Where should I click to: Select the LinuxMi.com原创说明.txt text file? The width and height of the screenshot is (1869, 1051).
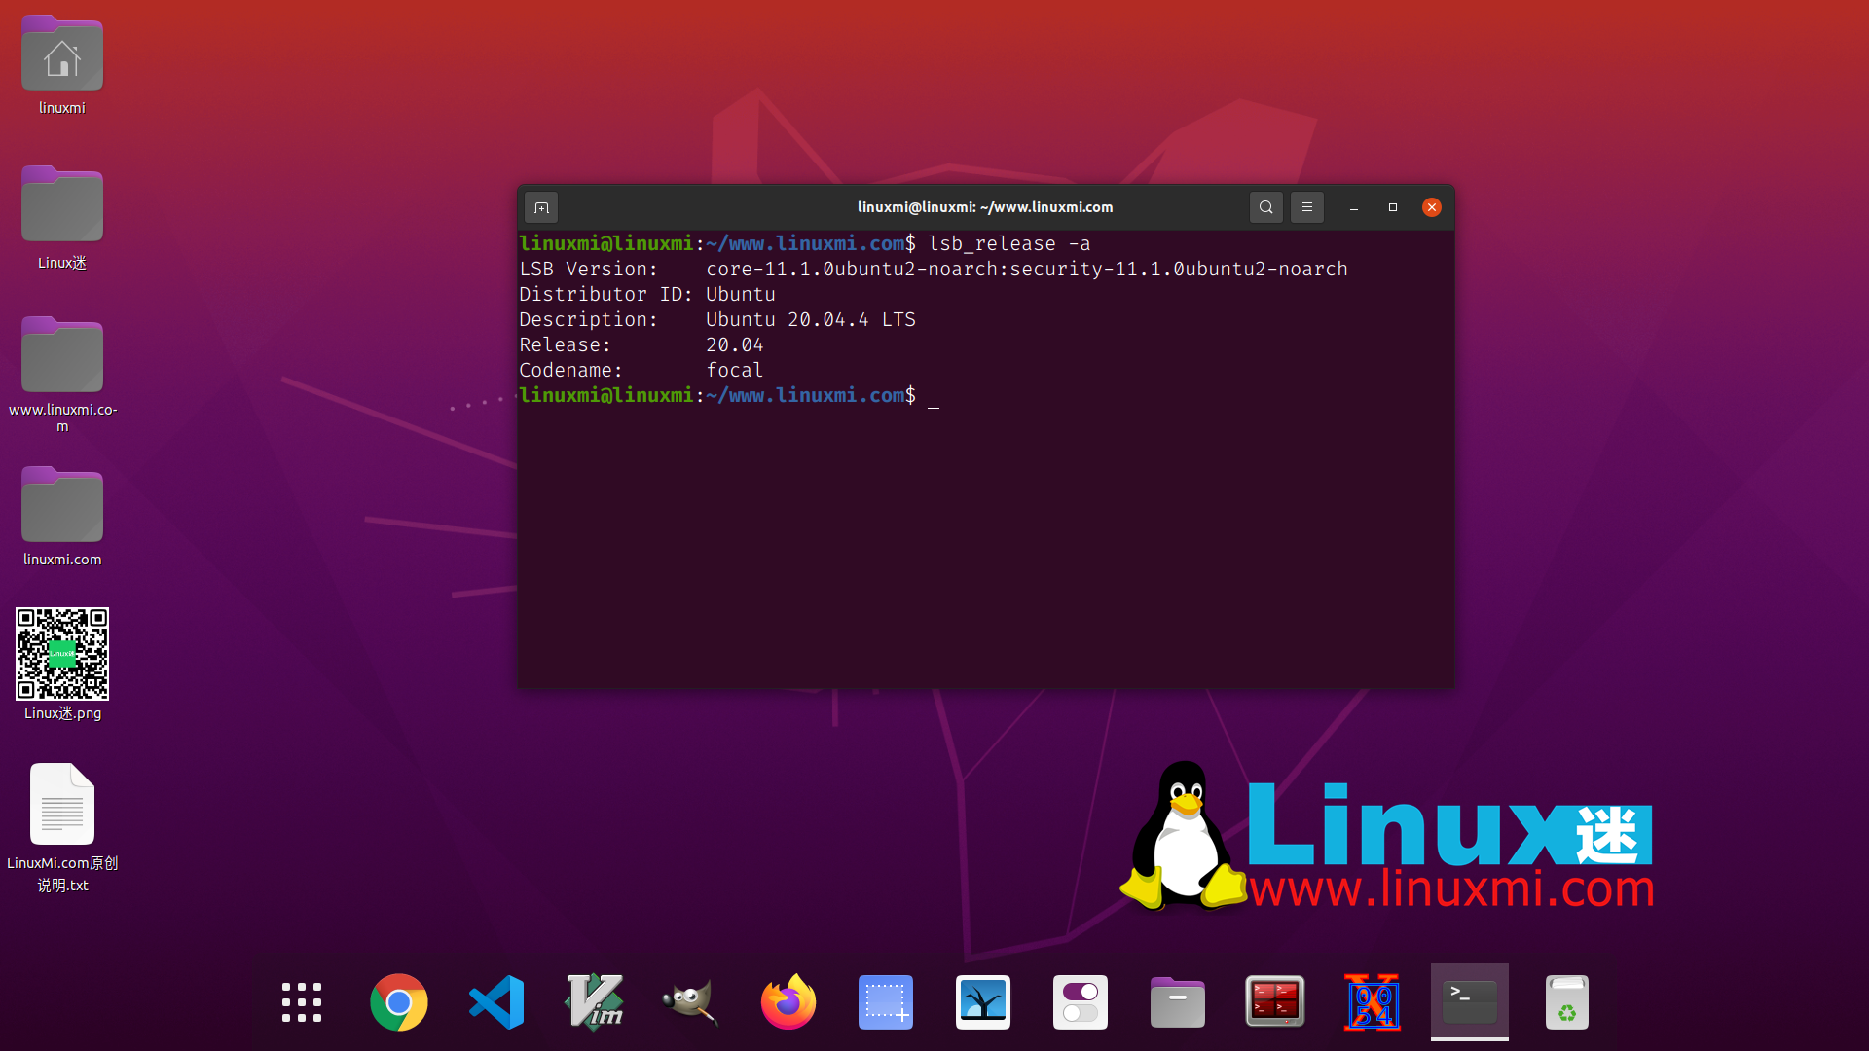point(62,828)
